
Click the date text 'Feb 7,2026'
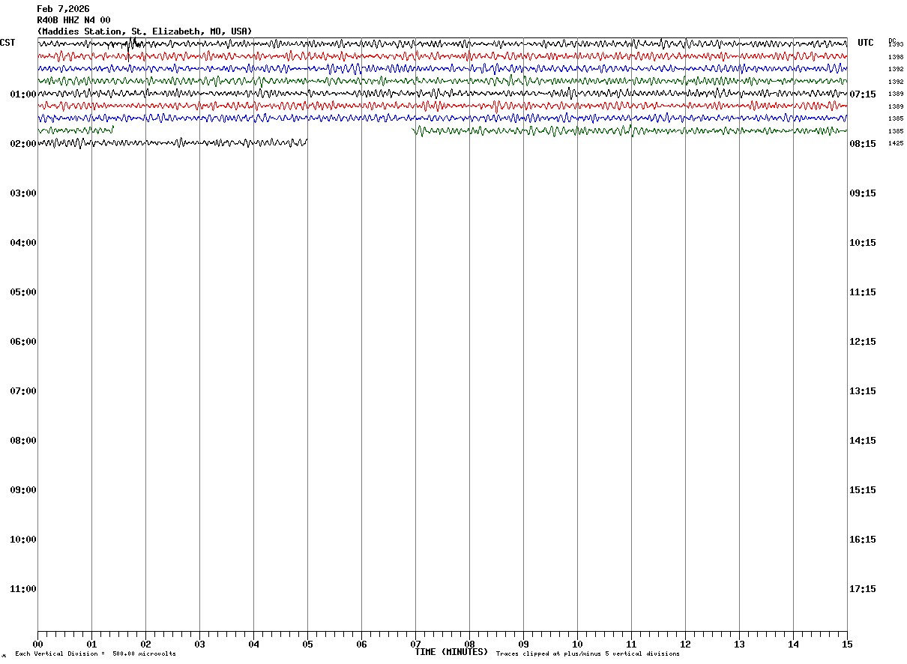pos(63,9)
